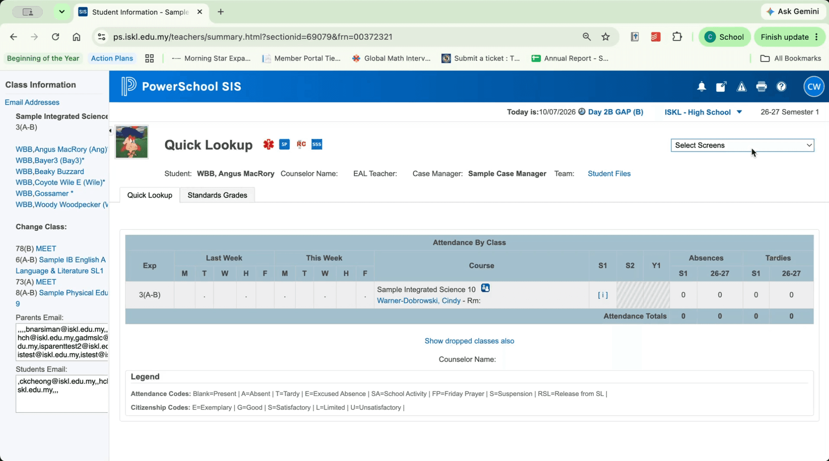
Task: Open the help question mark icon
Action: pos(781,86)
